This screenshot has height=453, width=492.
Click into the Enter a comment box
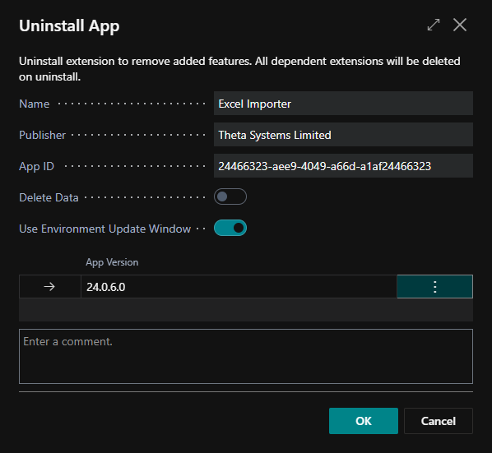coord(246,357)
